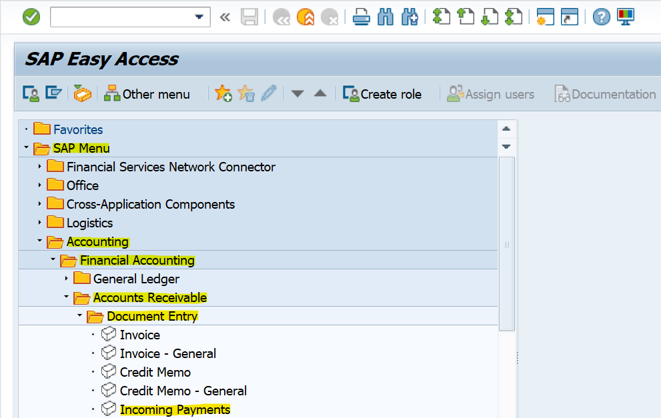Expand the Logistics folder arrow

(x=39, y=222)
